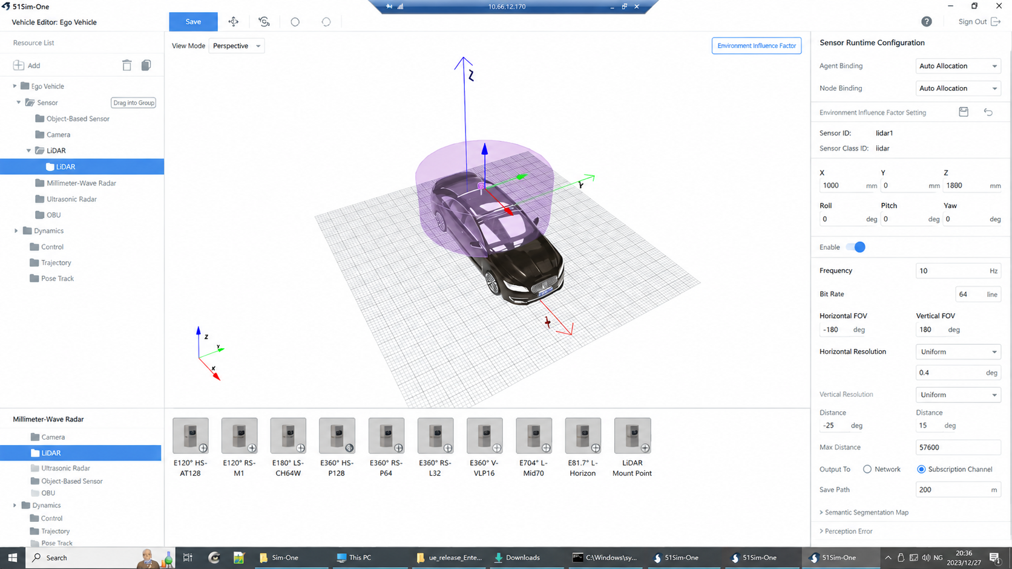Open Downloads from the taskbar

517,558
